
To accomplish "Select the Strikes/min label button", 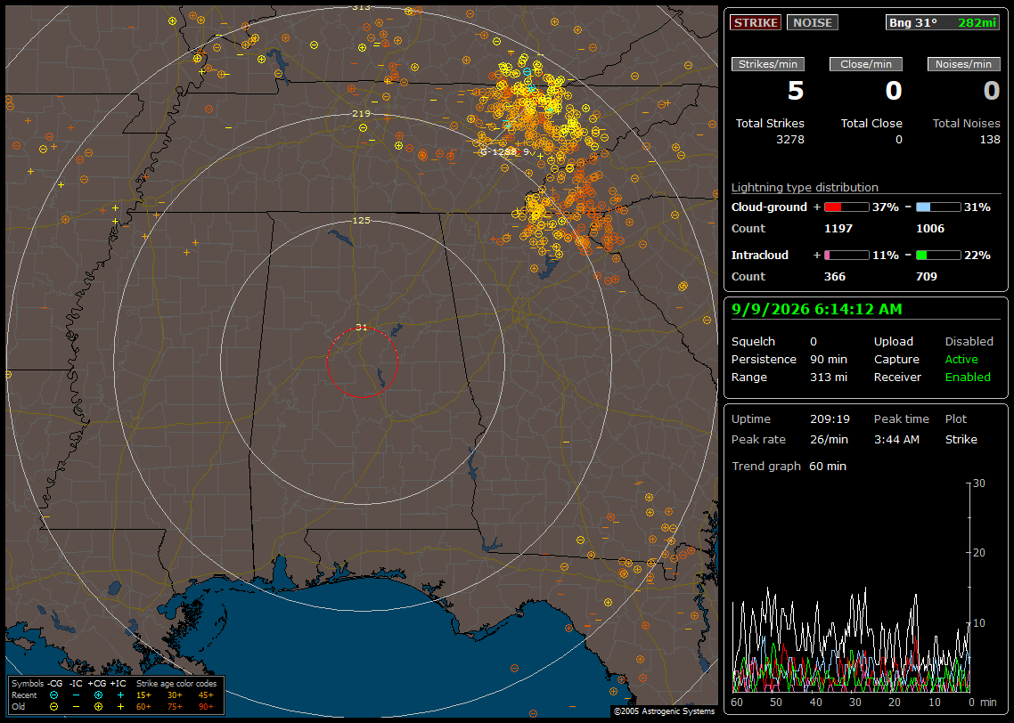I will pos(767,64).
